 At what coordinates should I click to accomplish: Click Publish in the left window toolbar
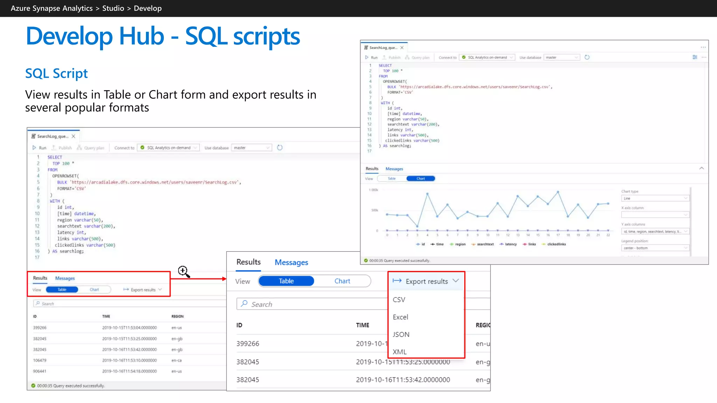coord(62,148)
